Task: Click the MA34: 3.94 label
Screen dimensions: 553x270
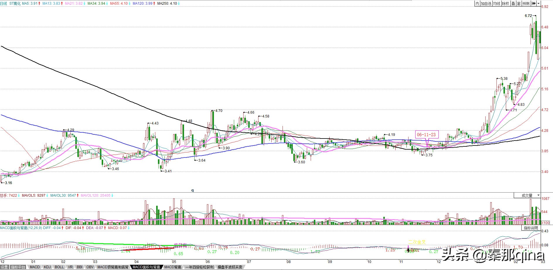Action: click(96, 4)
